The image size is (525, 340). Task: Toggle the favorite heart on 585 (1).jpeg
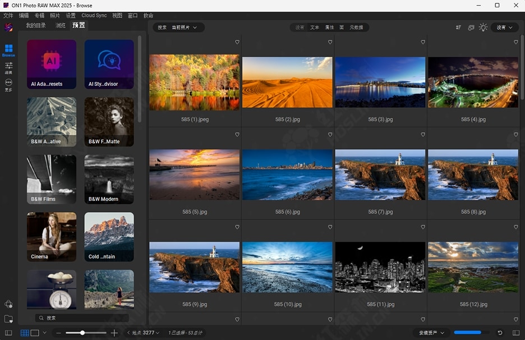click(237, 42)
